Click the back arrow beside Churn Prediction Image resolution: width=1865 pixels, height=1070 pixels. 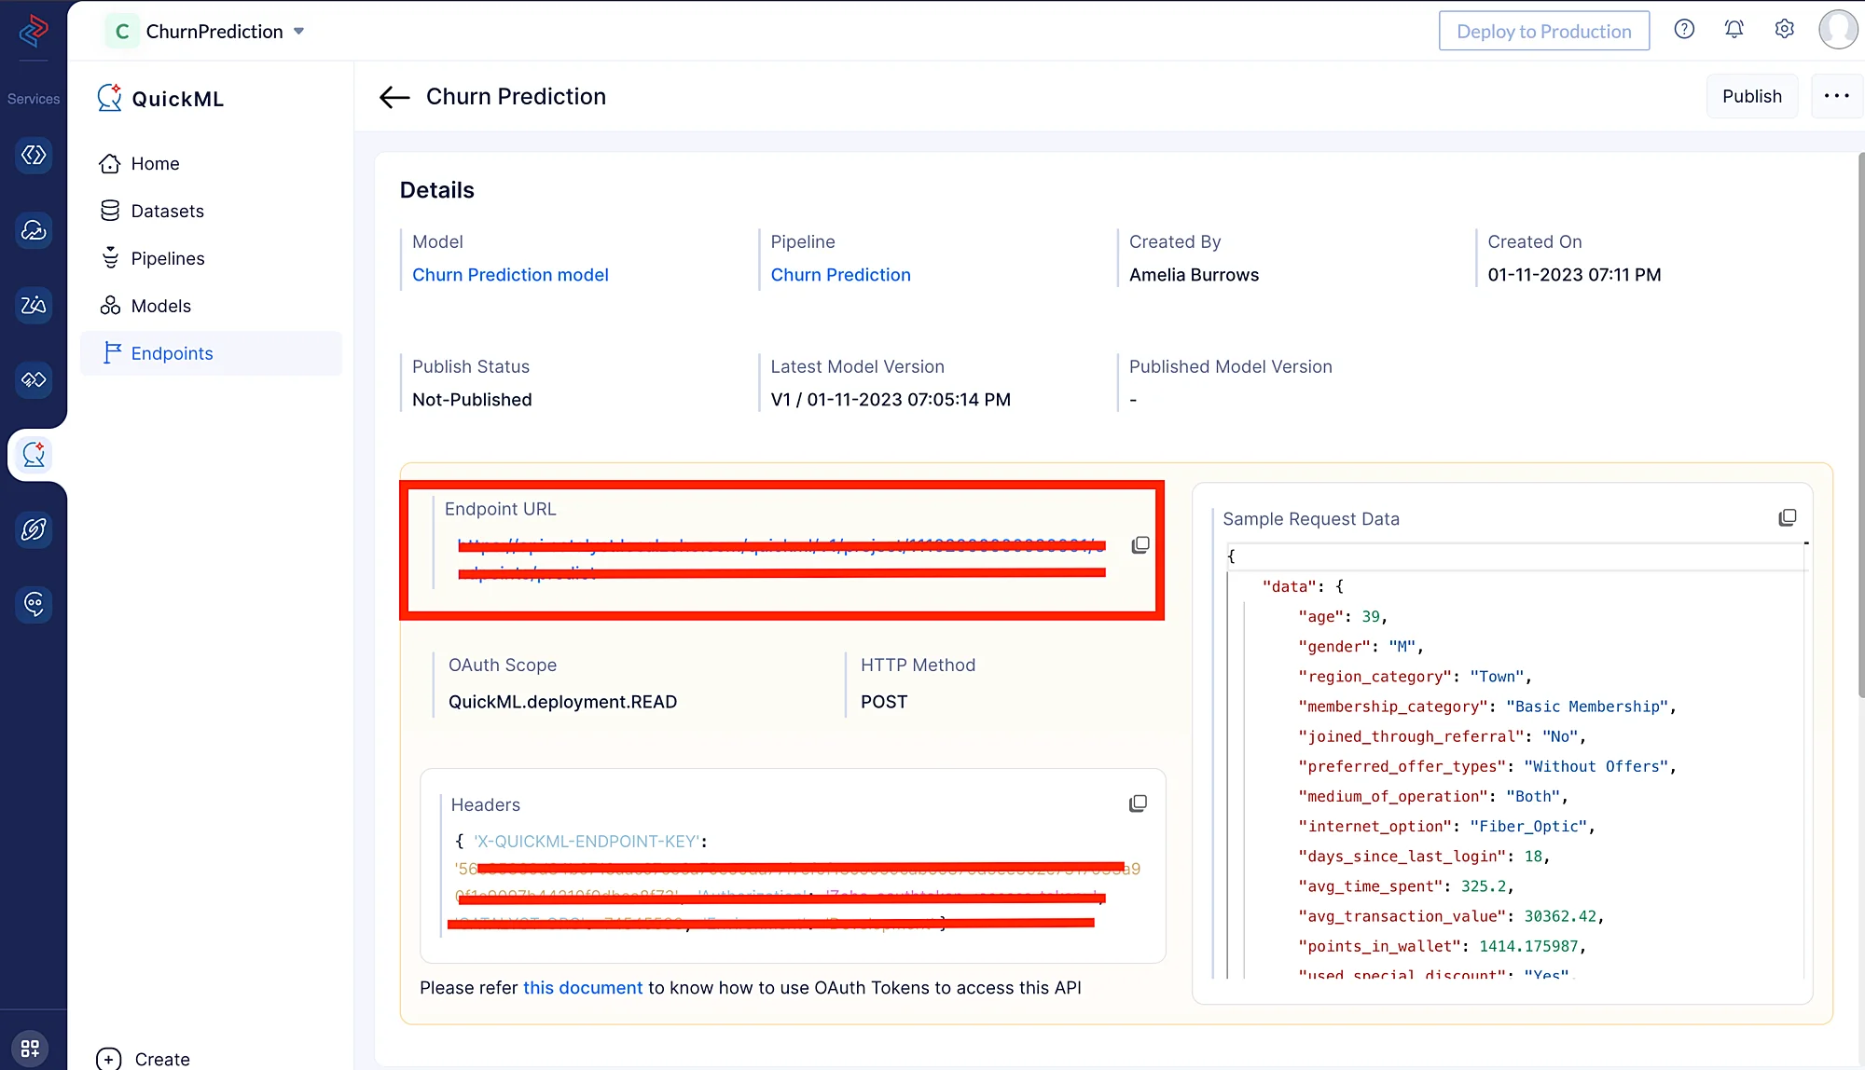click(394, 97)
